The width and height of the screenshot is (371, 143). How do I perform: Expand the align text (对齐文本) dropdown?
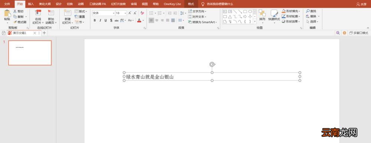(197, 17)
